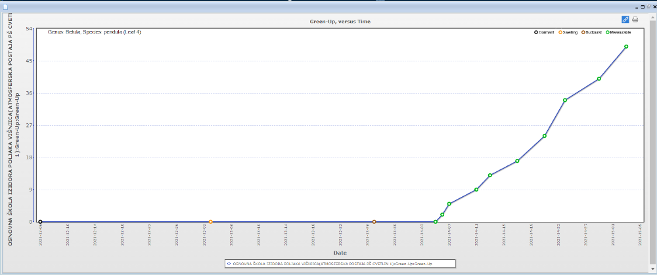The height and width of the screenshot is (275, 657).
Task: Click the Measurable legend marker
Action: coord(608,32)
